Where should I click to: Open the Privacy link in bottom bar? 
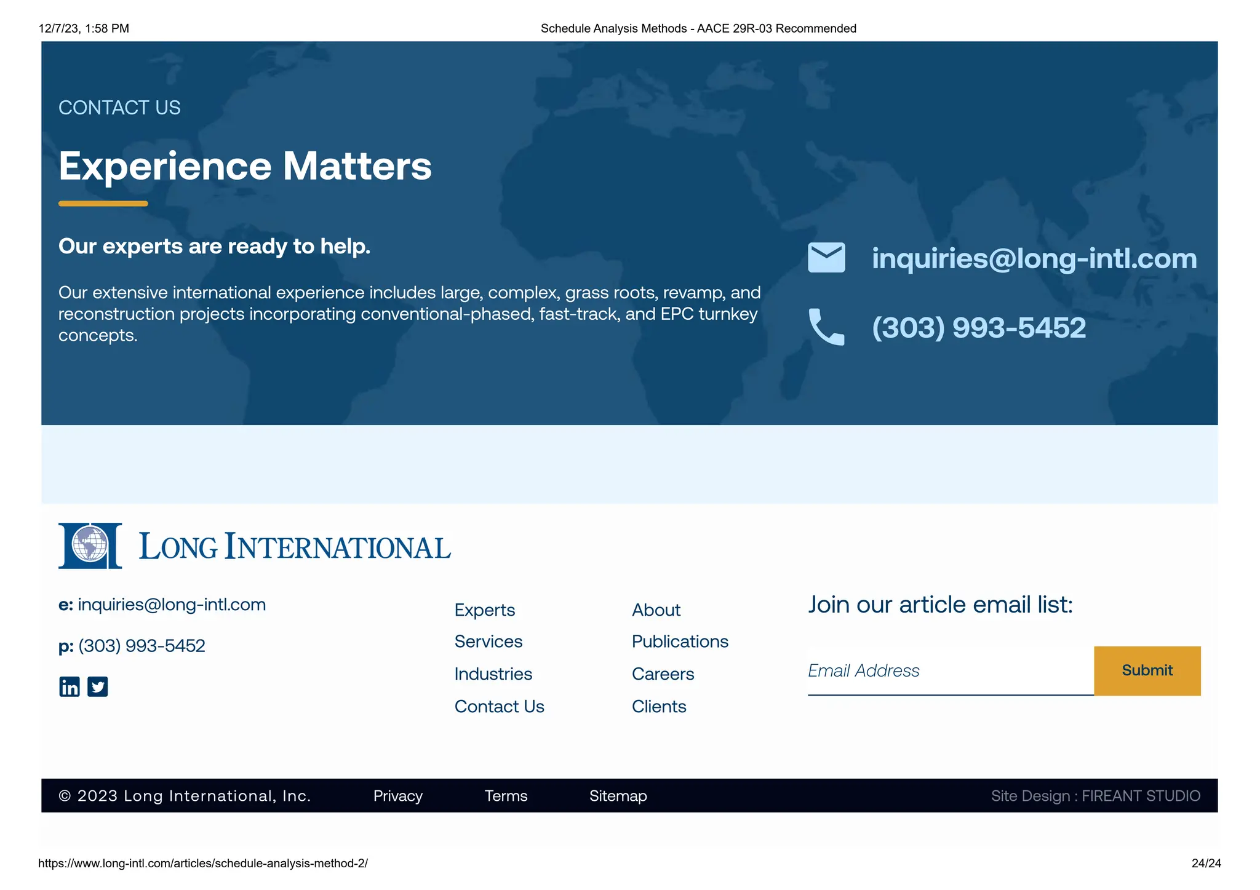point(397,796)
